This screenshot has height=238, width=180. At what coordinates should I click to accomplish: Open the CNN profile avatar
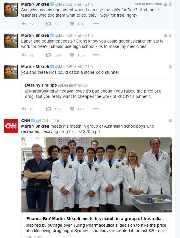[x=11, y=126]
